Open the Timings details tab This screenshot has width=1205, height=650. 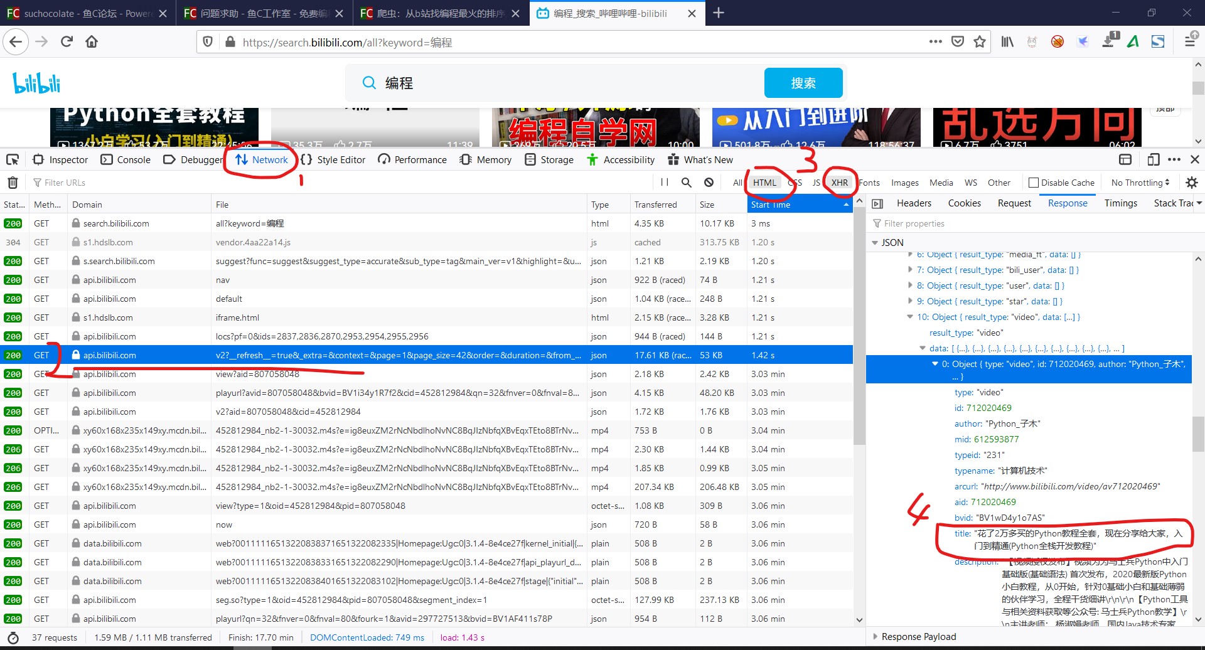tap(1120, 203)
